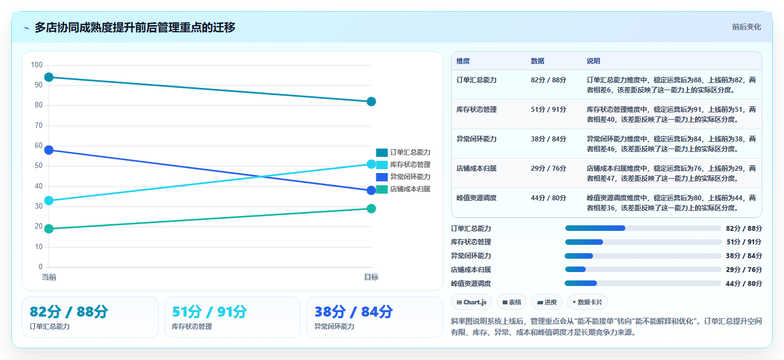Click the 异常闭环能力 progress bar
Viewport: 784px width, 360px height.
(x=643, y=256)
